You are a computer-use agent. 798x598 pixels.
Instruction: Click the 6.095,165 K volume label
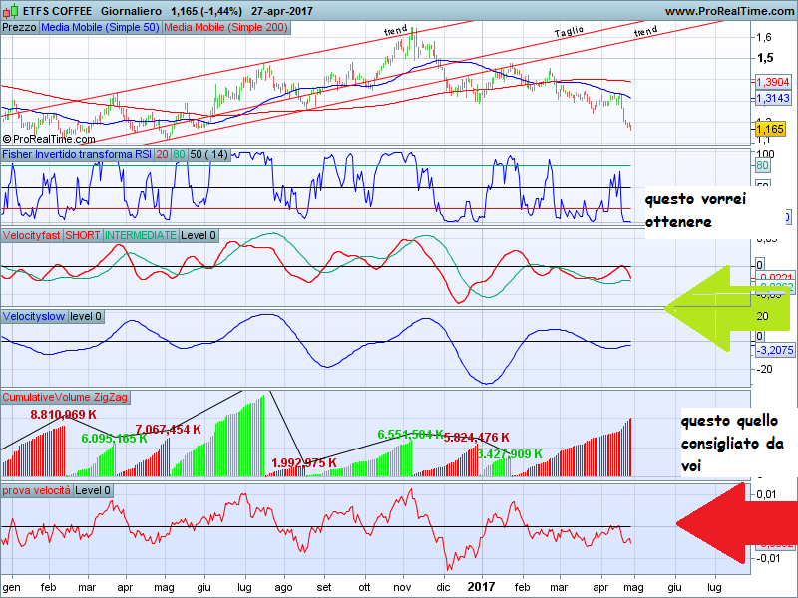(x=114, y=439)
